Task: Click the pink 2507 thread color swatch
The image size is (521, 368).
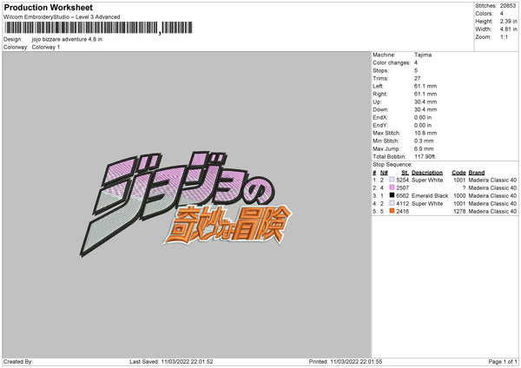Action: pyautogui.click(x=392, y=187)
